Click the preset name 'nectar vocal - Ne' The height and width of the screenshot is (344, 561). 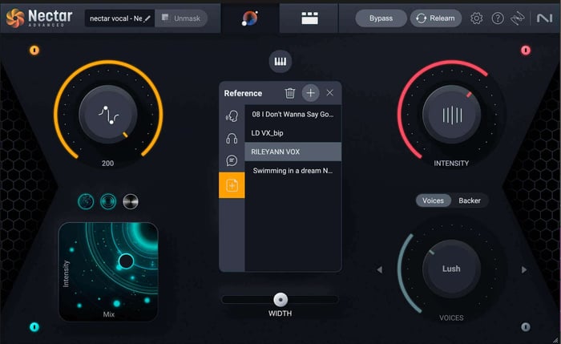click(x=116, y=18)
